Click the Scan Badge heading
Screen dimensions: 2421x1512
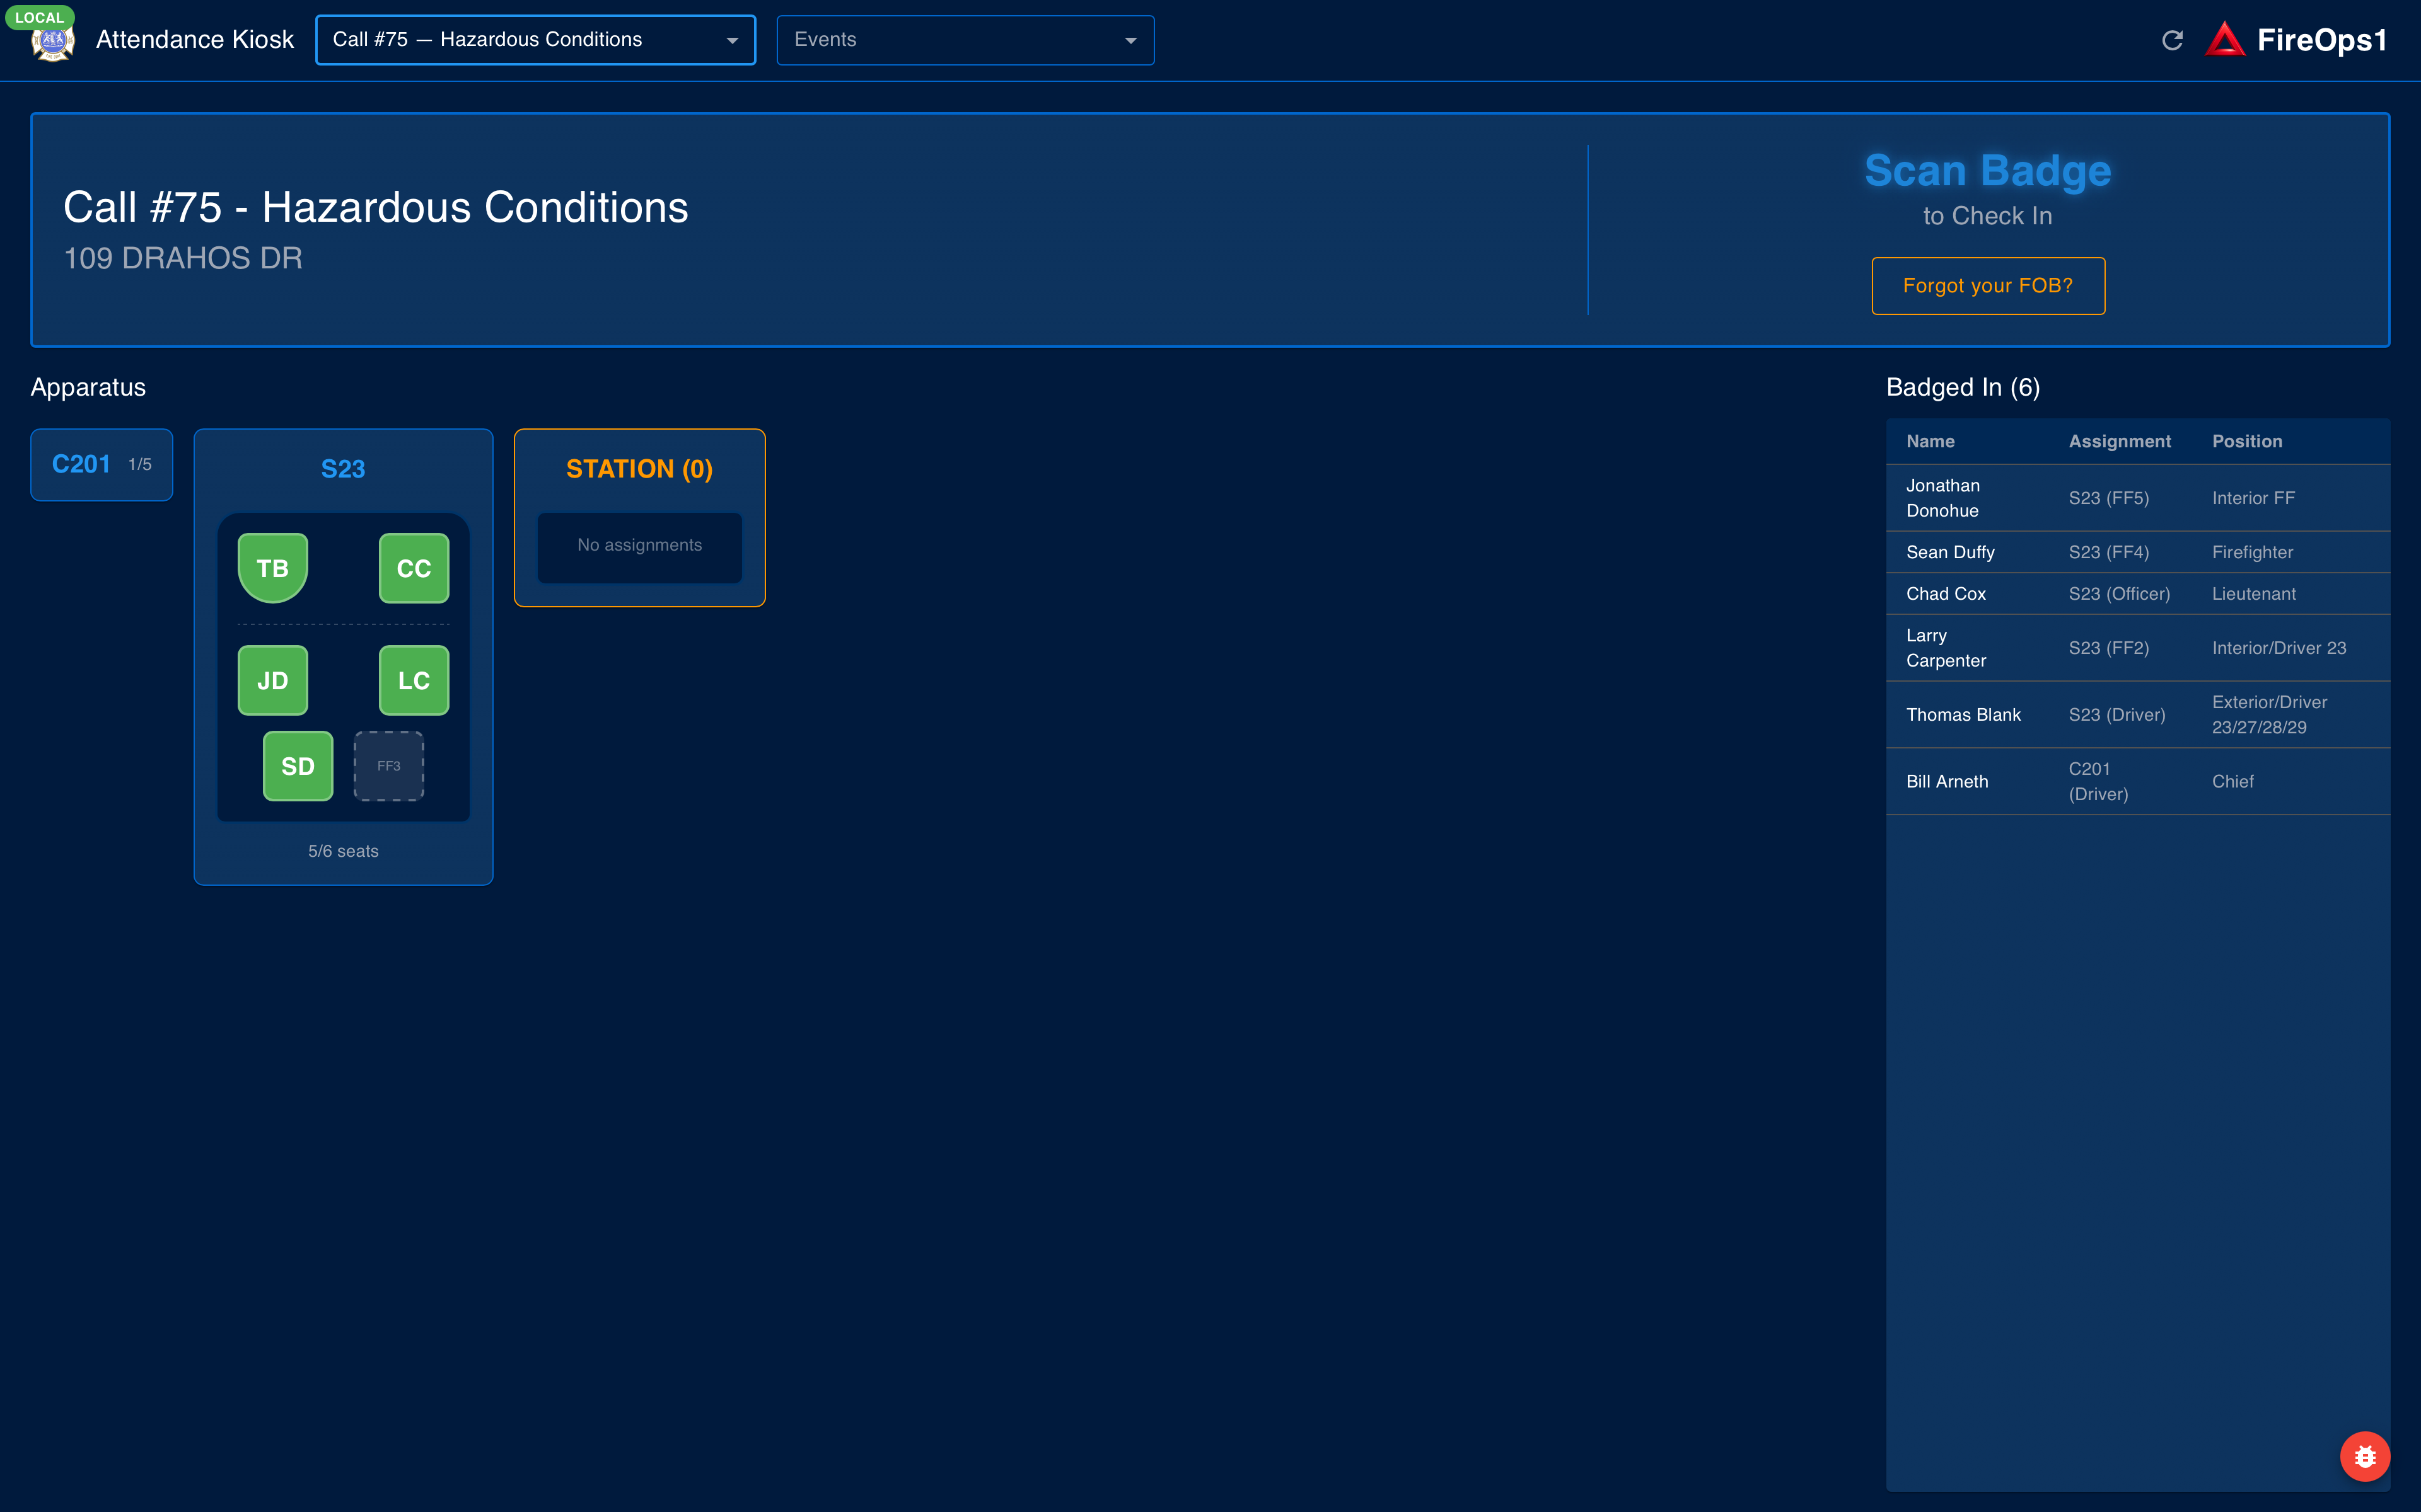pyautogui.click(x=1988, y=171)
